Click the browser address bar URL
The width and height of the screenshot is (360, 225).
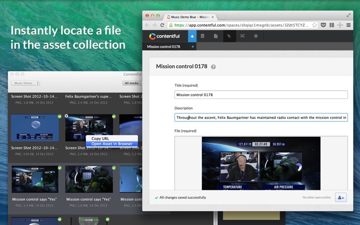click(242, 25)
